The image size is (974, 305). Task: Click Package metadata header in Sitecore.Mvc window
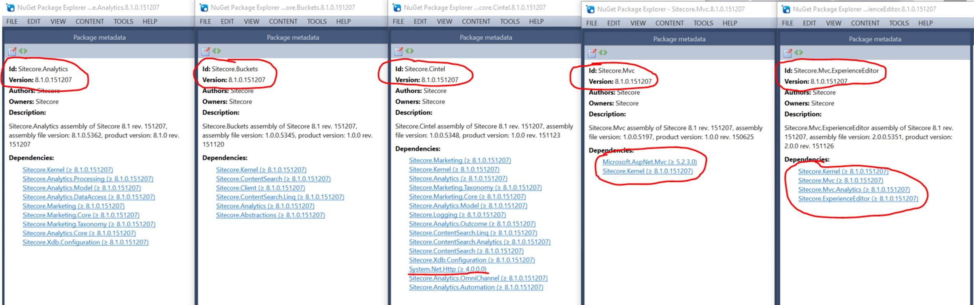click(x=679, y=39)
